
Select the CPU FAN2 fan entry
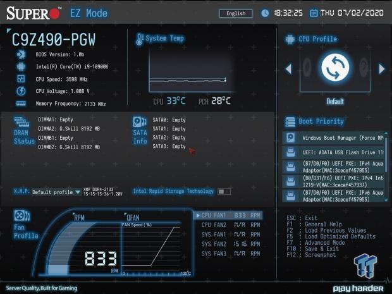(x=231, y=224)
